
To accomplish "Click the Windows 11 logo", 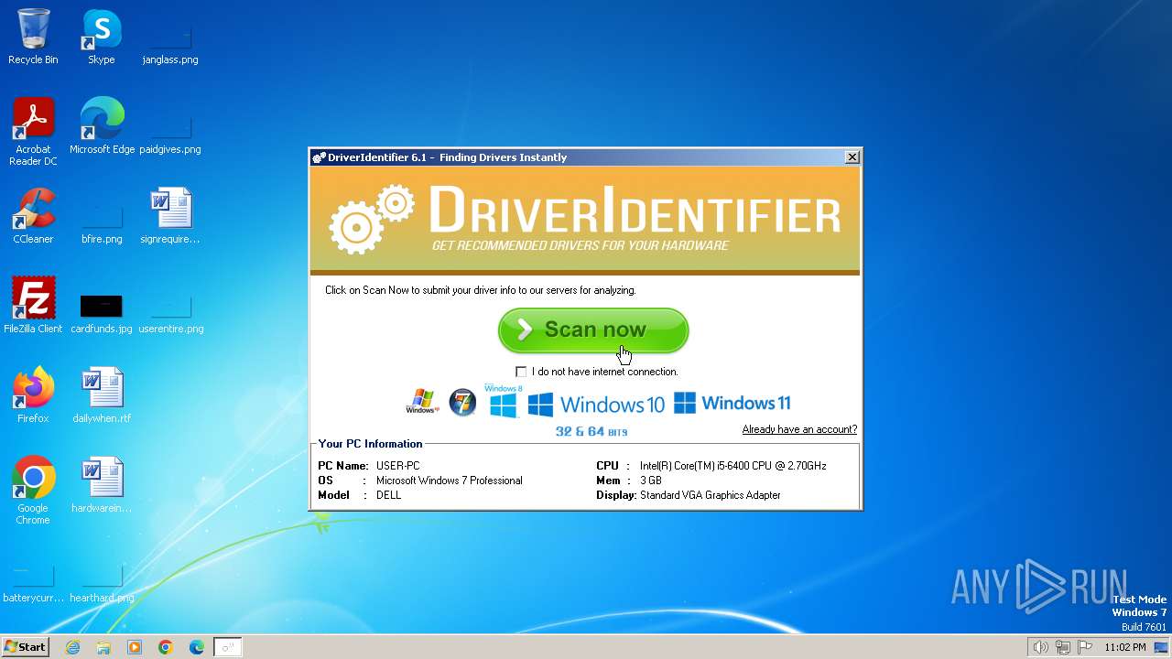I will point(732,403).
